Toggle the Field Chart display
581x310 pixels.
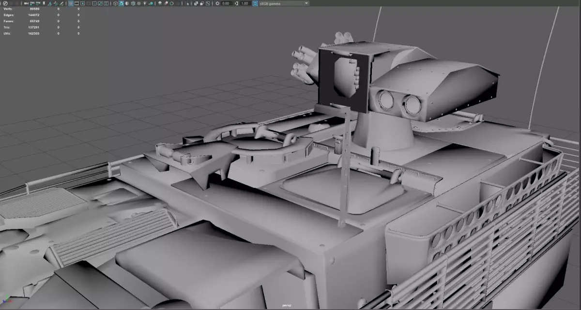94,3
